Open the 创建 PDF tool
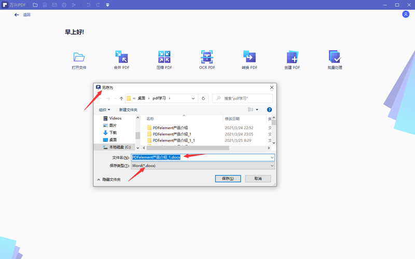 pyautogui.click(x=292, y=57)
